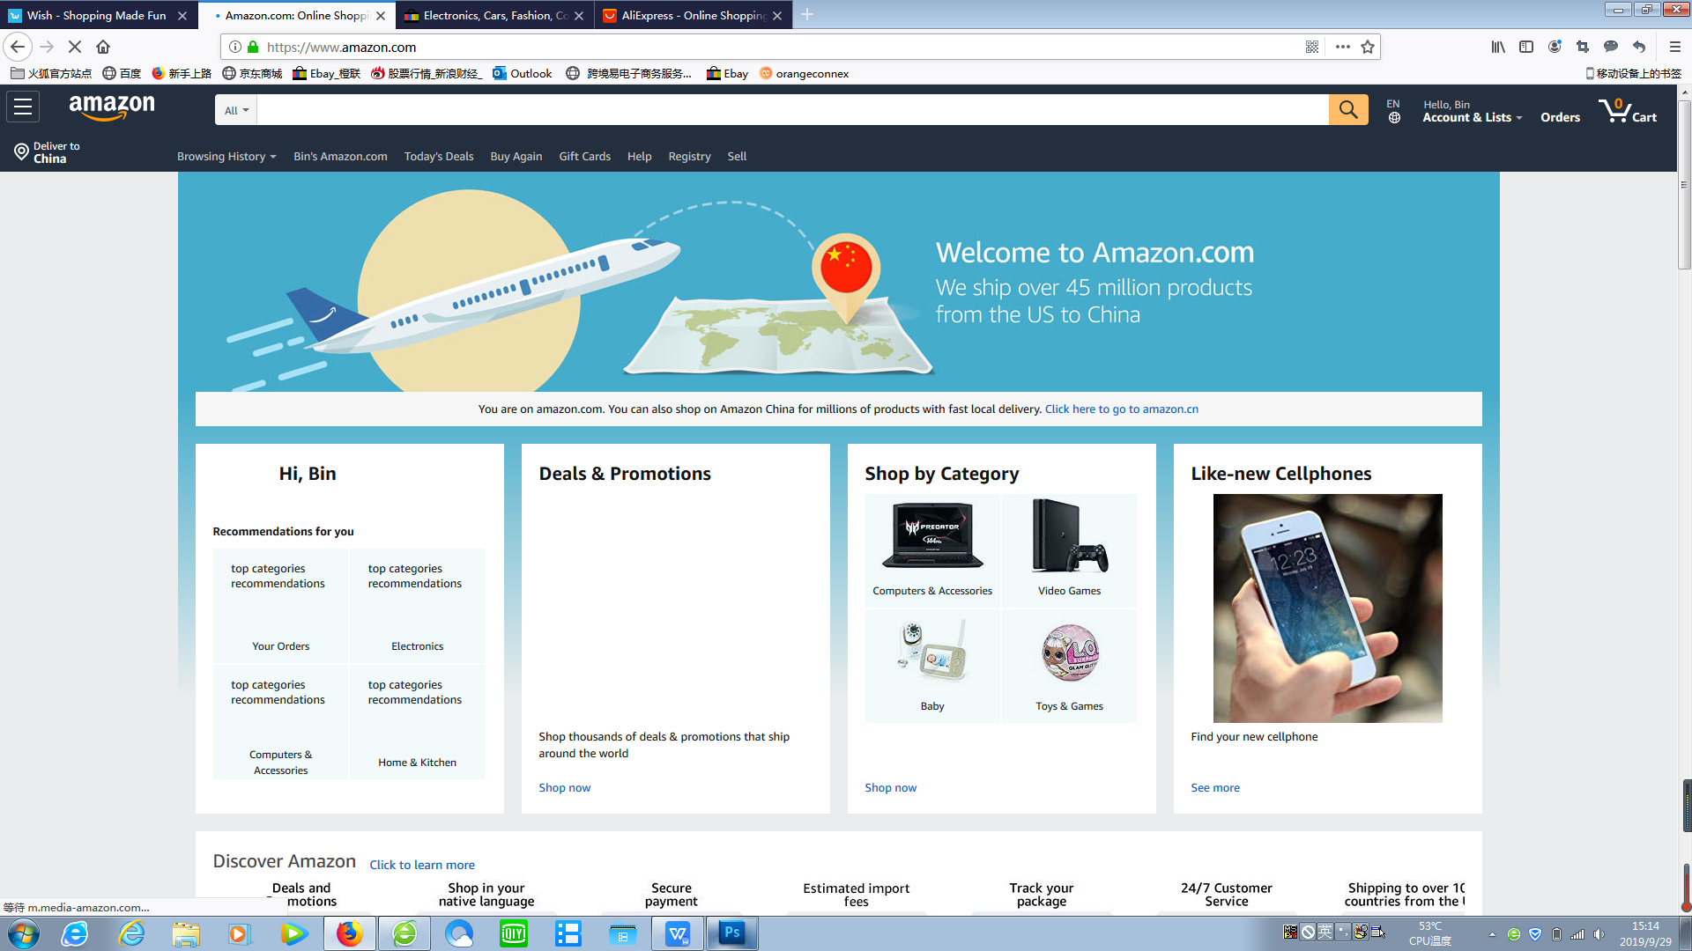Bookmark this page with the star icon
The height and width of the screenshot is (951, 1692).
pos(1367,47)
